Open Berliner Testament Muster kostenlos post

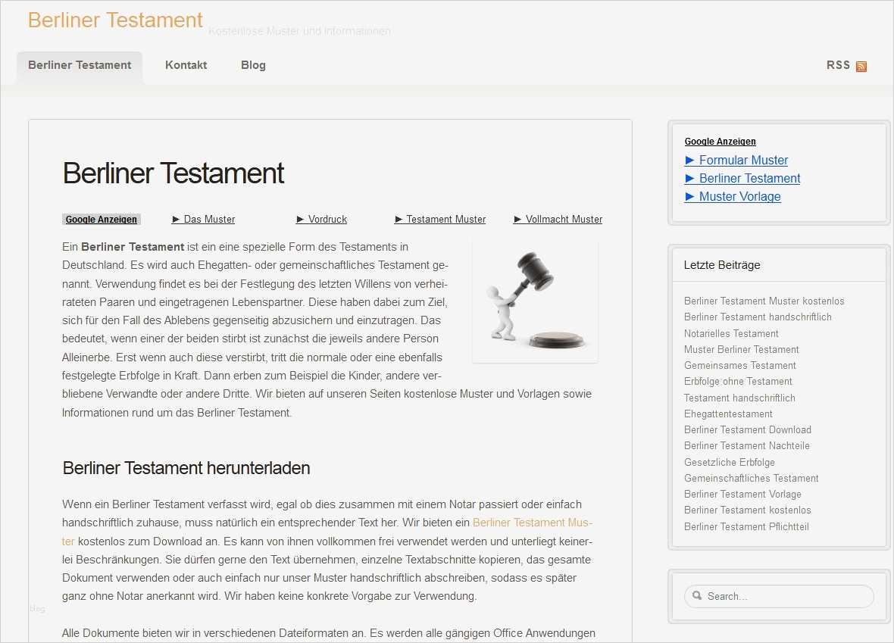764,301
